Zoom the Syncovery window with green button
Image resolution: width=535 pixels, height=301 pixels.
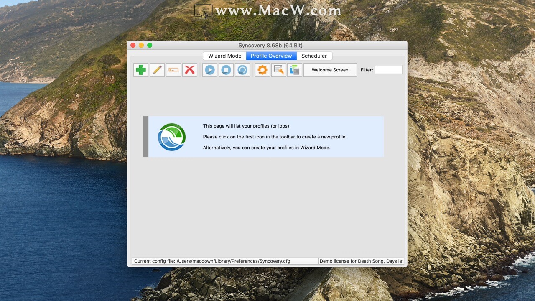click(150, 45)
